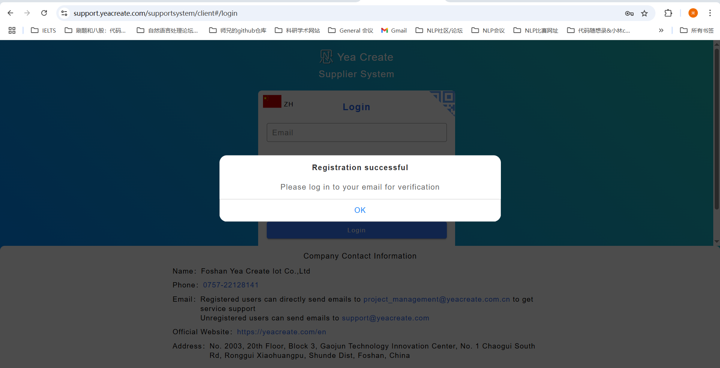Click the Email input field

356,133
